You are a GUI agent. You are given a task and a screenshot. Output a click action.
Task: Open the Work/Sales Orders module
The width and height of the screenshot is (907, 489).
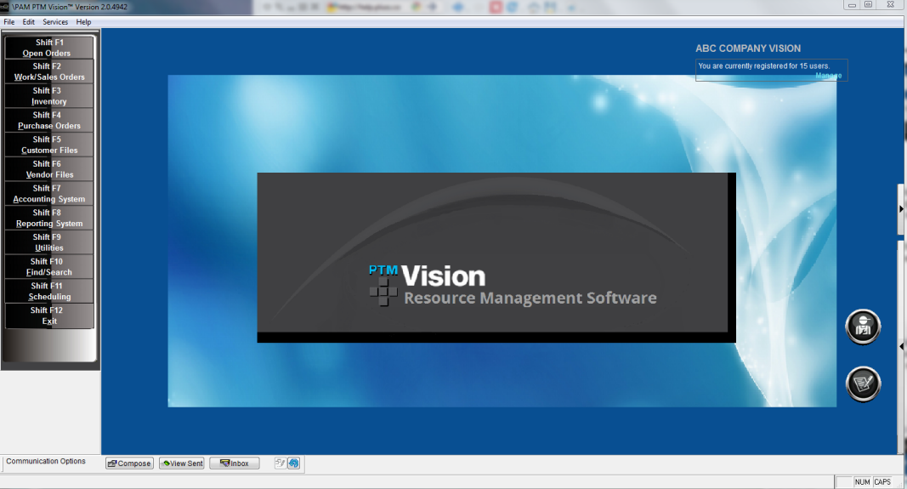(x=49, y=71)
